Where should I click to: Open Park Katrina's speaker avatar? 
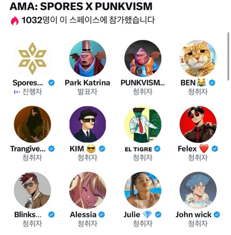coord(88,58)
